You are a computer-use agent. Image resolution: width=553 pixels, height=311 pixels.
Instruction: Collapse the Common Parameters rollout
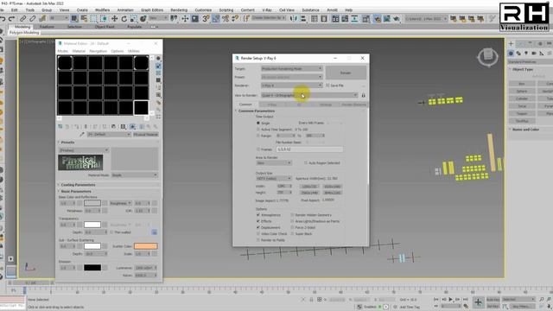point(256,111)
